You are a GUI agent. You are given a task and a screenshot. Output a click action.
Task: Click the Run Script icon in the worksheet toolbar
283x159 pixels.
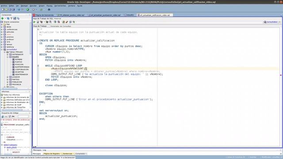[38, 22]
